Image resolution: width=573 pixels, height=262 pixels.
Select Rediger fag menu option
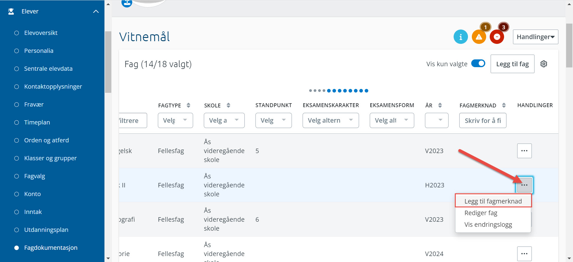481,213
